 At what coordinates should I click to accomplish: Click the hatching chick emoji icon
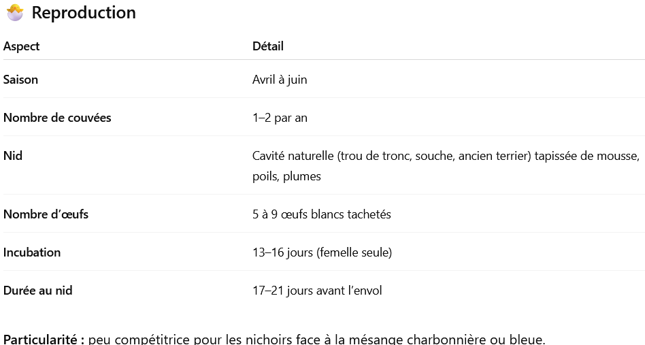(14, 12)
